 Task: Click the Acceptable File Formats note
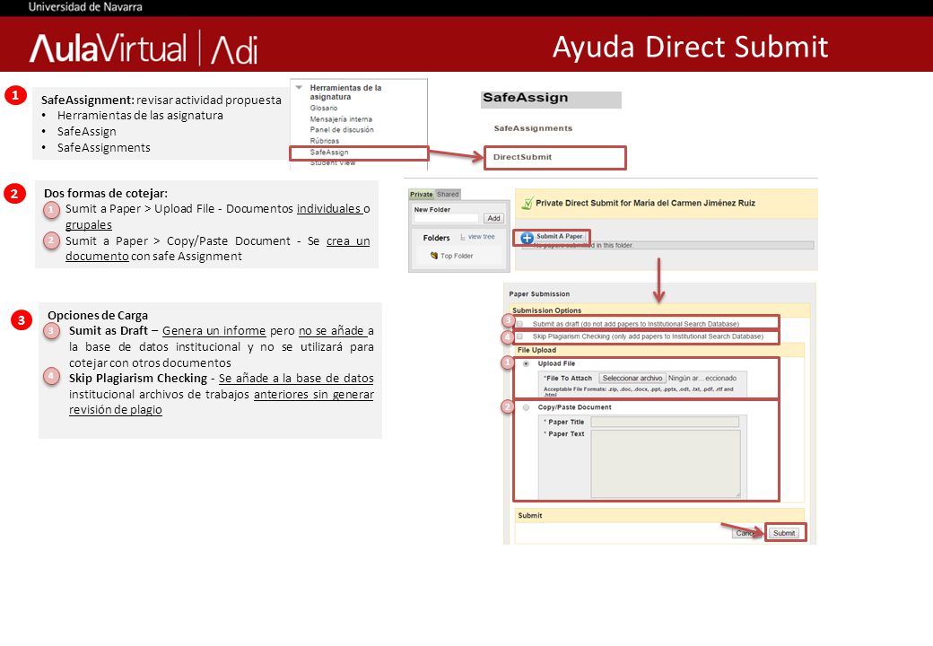(639, 391)
